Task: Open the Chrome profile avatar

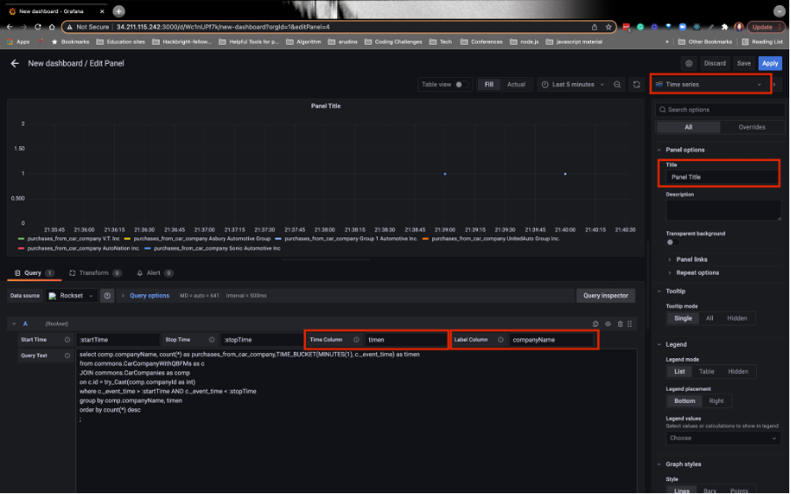Action: pyautogui.click(x=739, y=27)
